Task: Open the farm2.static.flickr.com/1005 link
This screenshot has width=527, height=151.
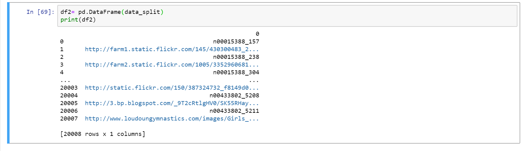Action: click(172, 65)
